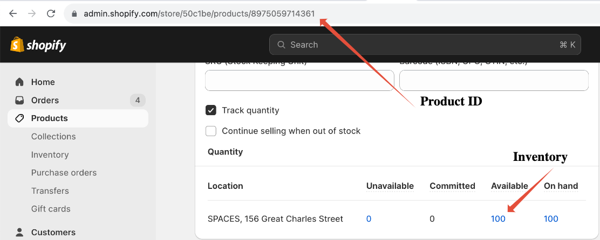Click the Unavailable quantity 0 link
Viewport: 600px width, 240px height.
(369, 218)
